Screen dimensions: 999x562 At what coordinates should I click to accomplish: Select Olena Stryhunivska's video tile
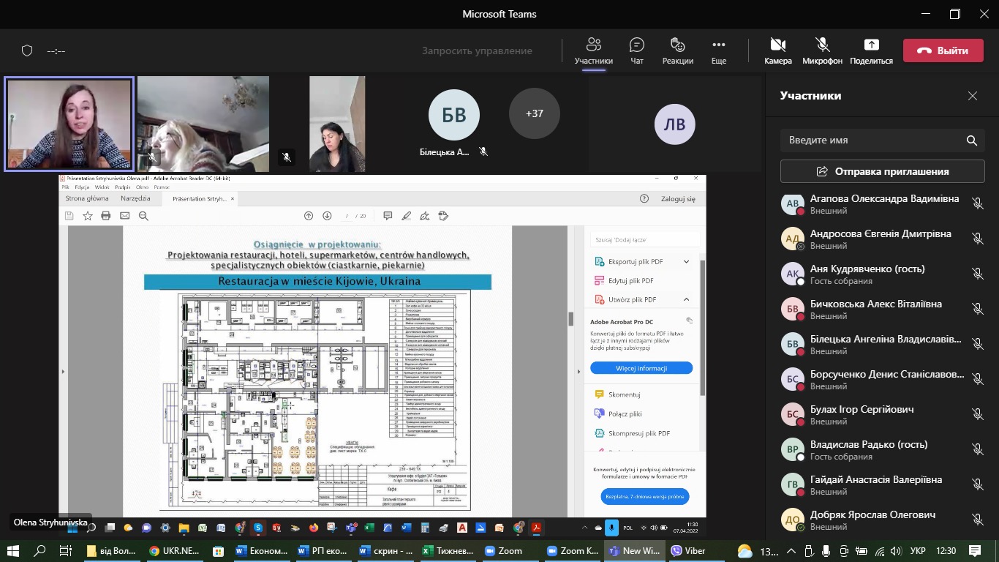point(69,124)
